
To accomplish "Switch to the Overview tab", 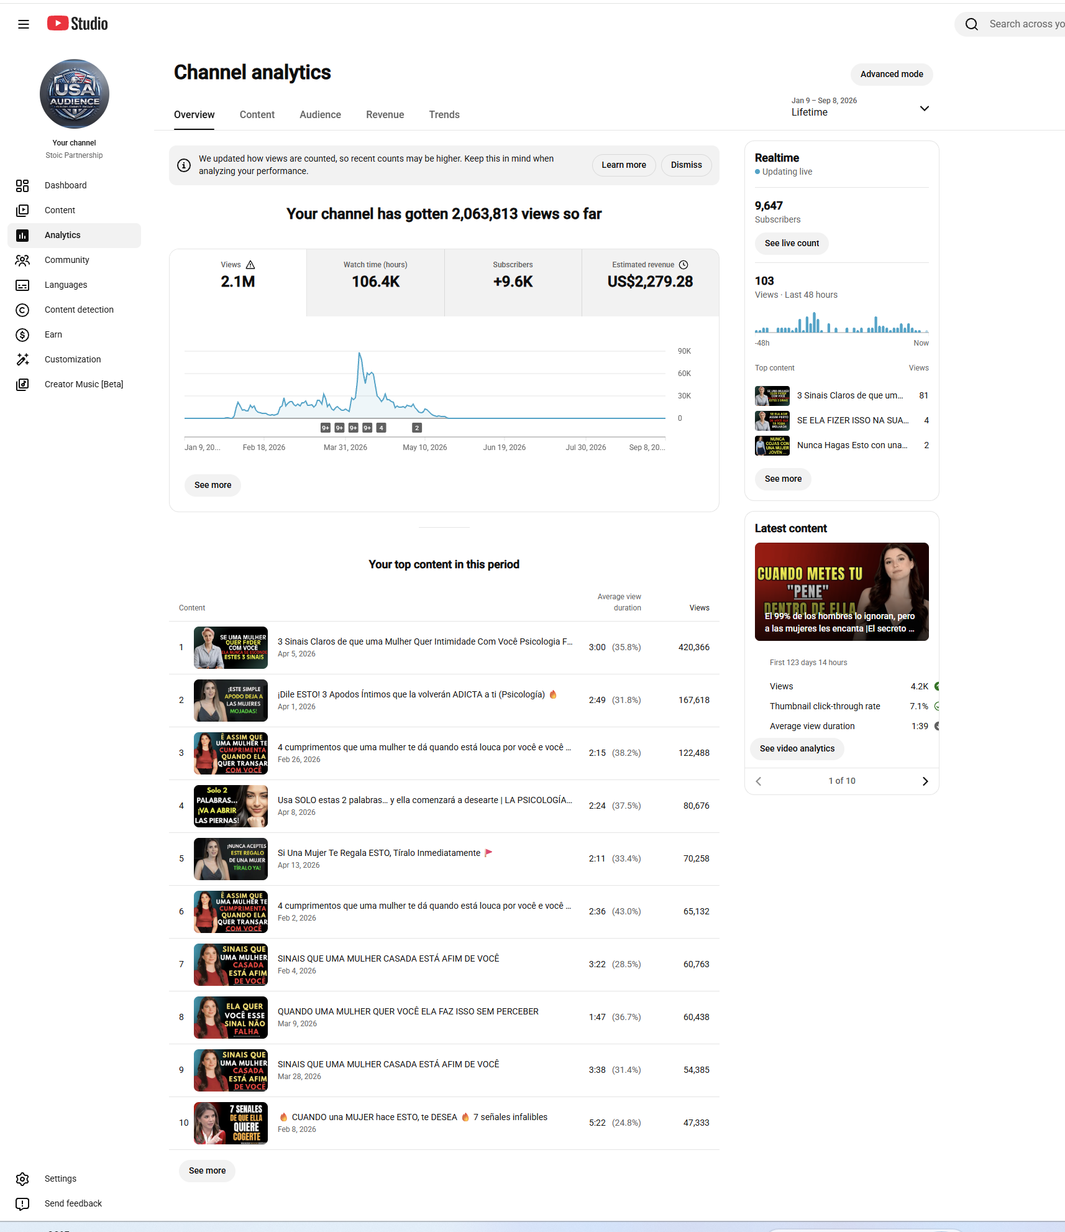I will pos(194,114).
